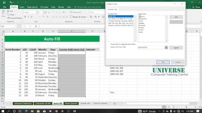
Task: Open Task View from taskbar
Action: [x=20, y=111]
